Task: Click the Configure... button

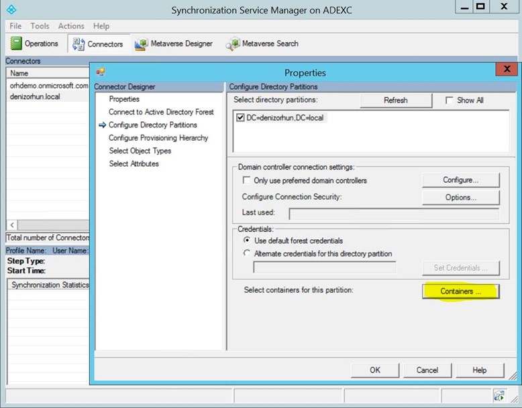Action: 461,180
